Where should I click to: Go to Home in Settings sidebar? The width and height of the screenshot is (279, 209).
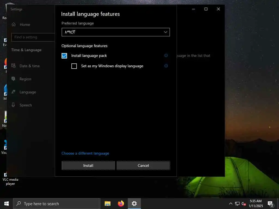[x=25, y=24]
